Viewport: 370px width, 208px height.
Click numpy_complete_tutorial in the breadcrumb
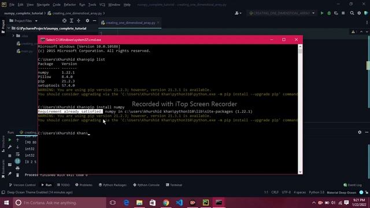coord(24,13)
